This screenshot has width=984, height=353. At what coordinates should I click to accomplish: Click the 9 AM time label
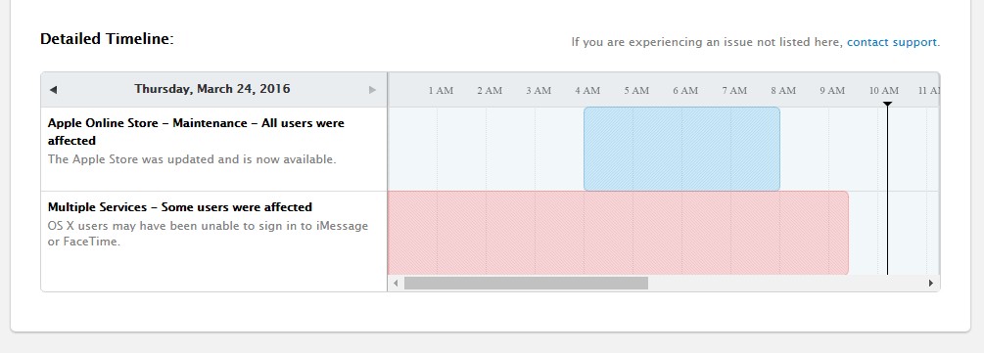click(x=832, y=90)
